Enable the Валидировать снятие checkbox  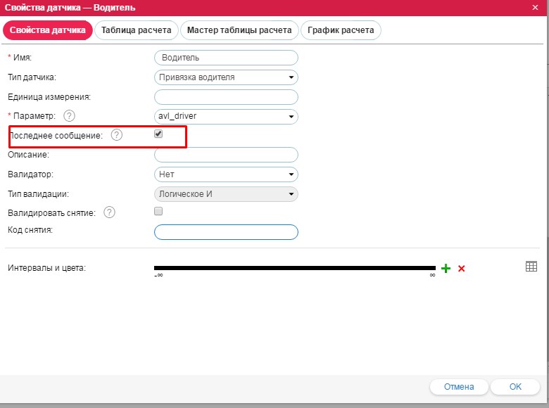pyautogui.click(x=158, y=211)
